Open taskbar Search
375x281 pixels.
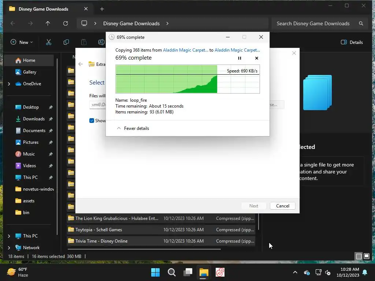171,272
